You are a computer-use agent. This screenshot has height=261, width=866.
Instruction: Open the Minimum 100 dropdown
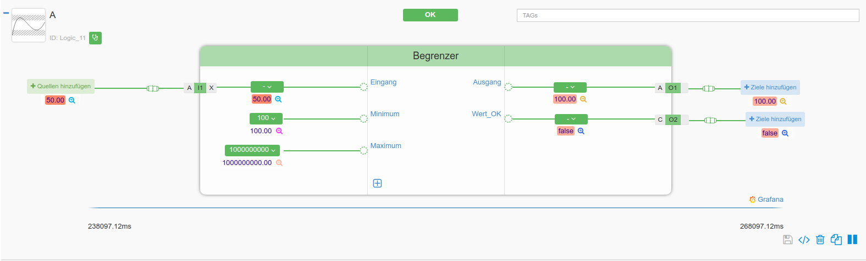click(266, 118)
